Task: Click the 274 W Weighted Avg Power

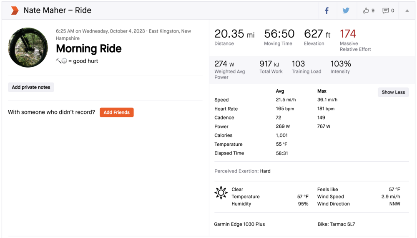Action: click(224, 64)
